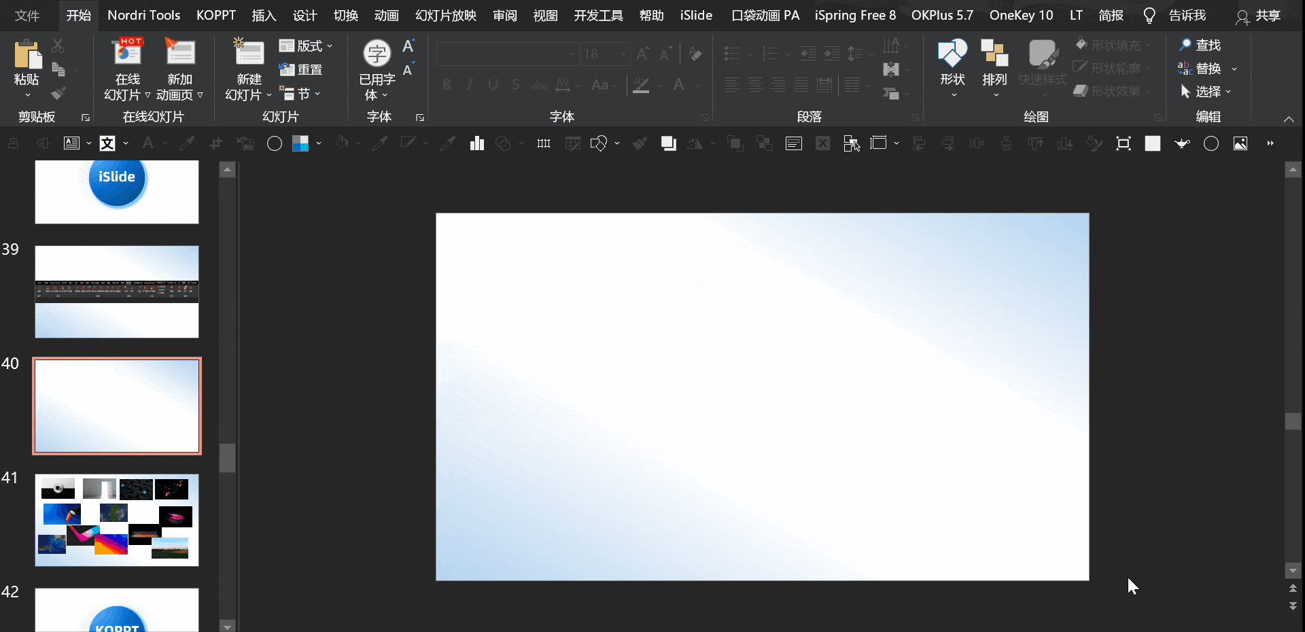
Task: Click the magic lamp icon in quick toolbar
Action: pos(1183,143)
